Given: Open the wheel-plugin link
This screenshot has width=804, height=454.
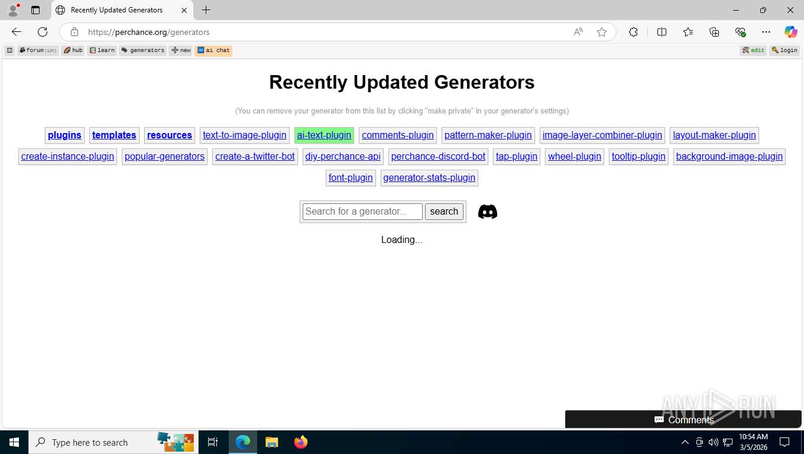Looking at the screenshot, I should point(575,157).
